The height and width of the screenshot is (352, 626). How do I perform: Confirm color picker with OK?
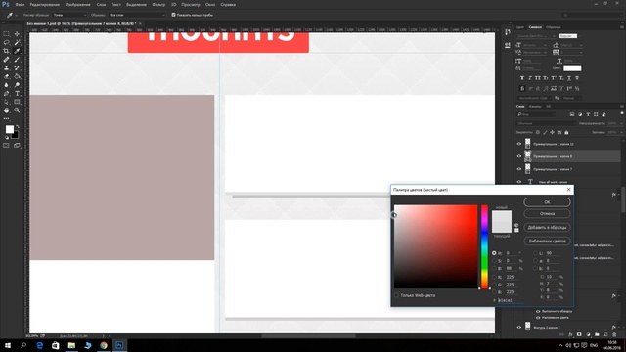pos(547,202)
